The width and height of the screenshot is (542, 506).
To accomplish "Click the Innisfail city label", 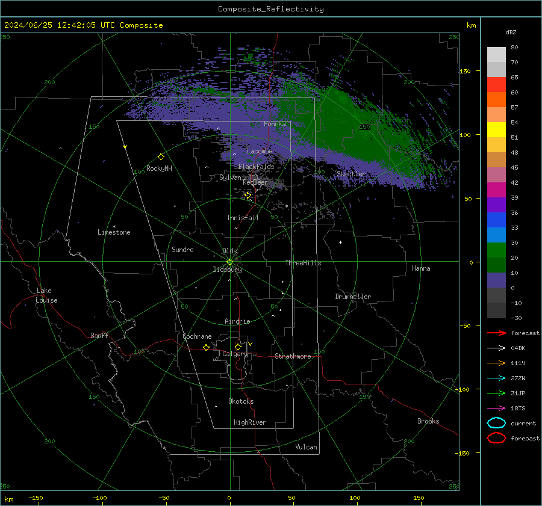I will click(x=243, y=218).
